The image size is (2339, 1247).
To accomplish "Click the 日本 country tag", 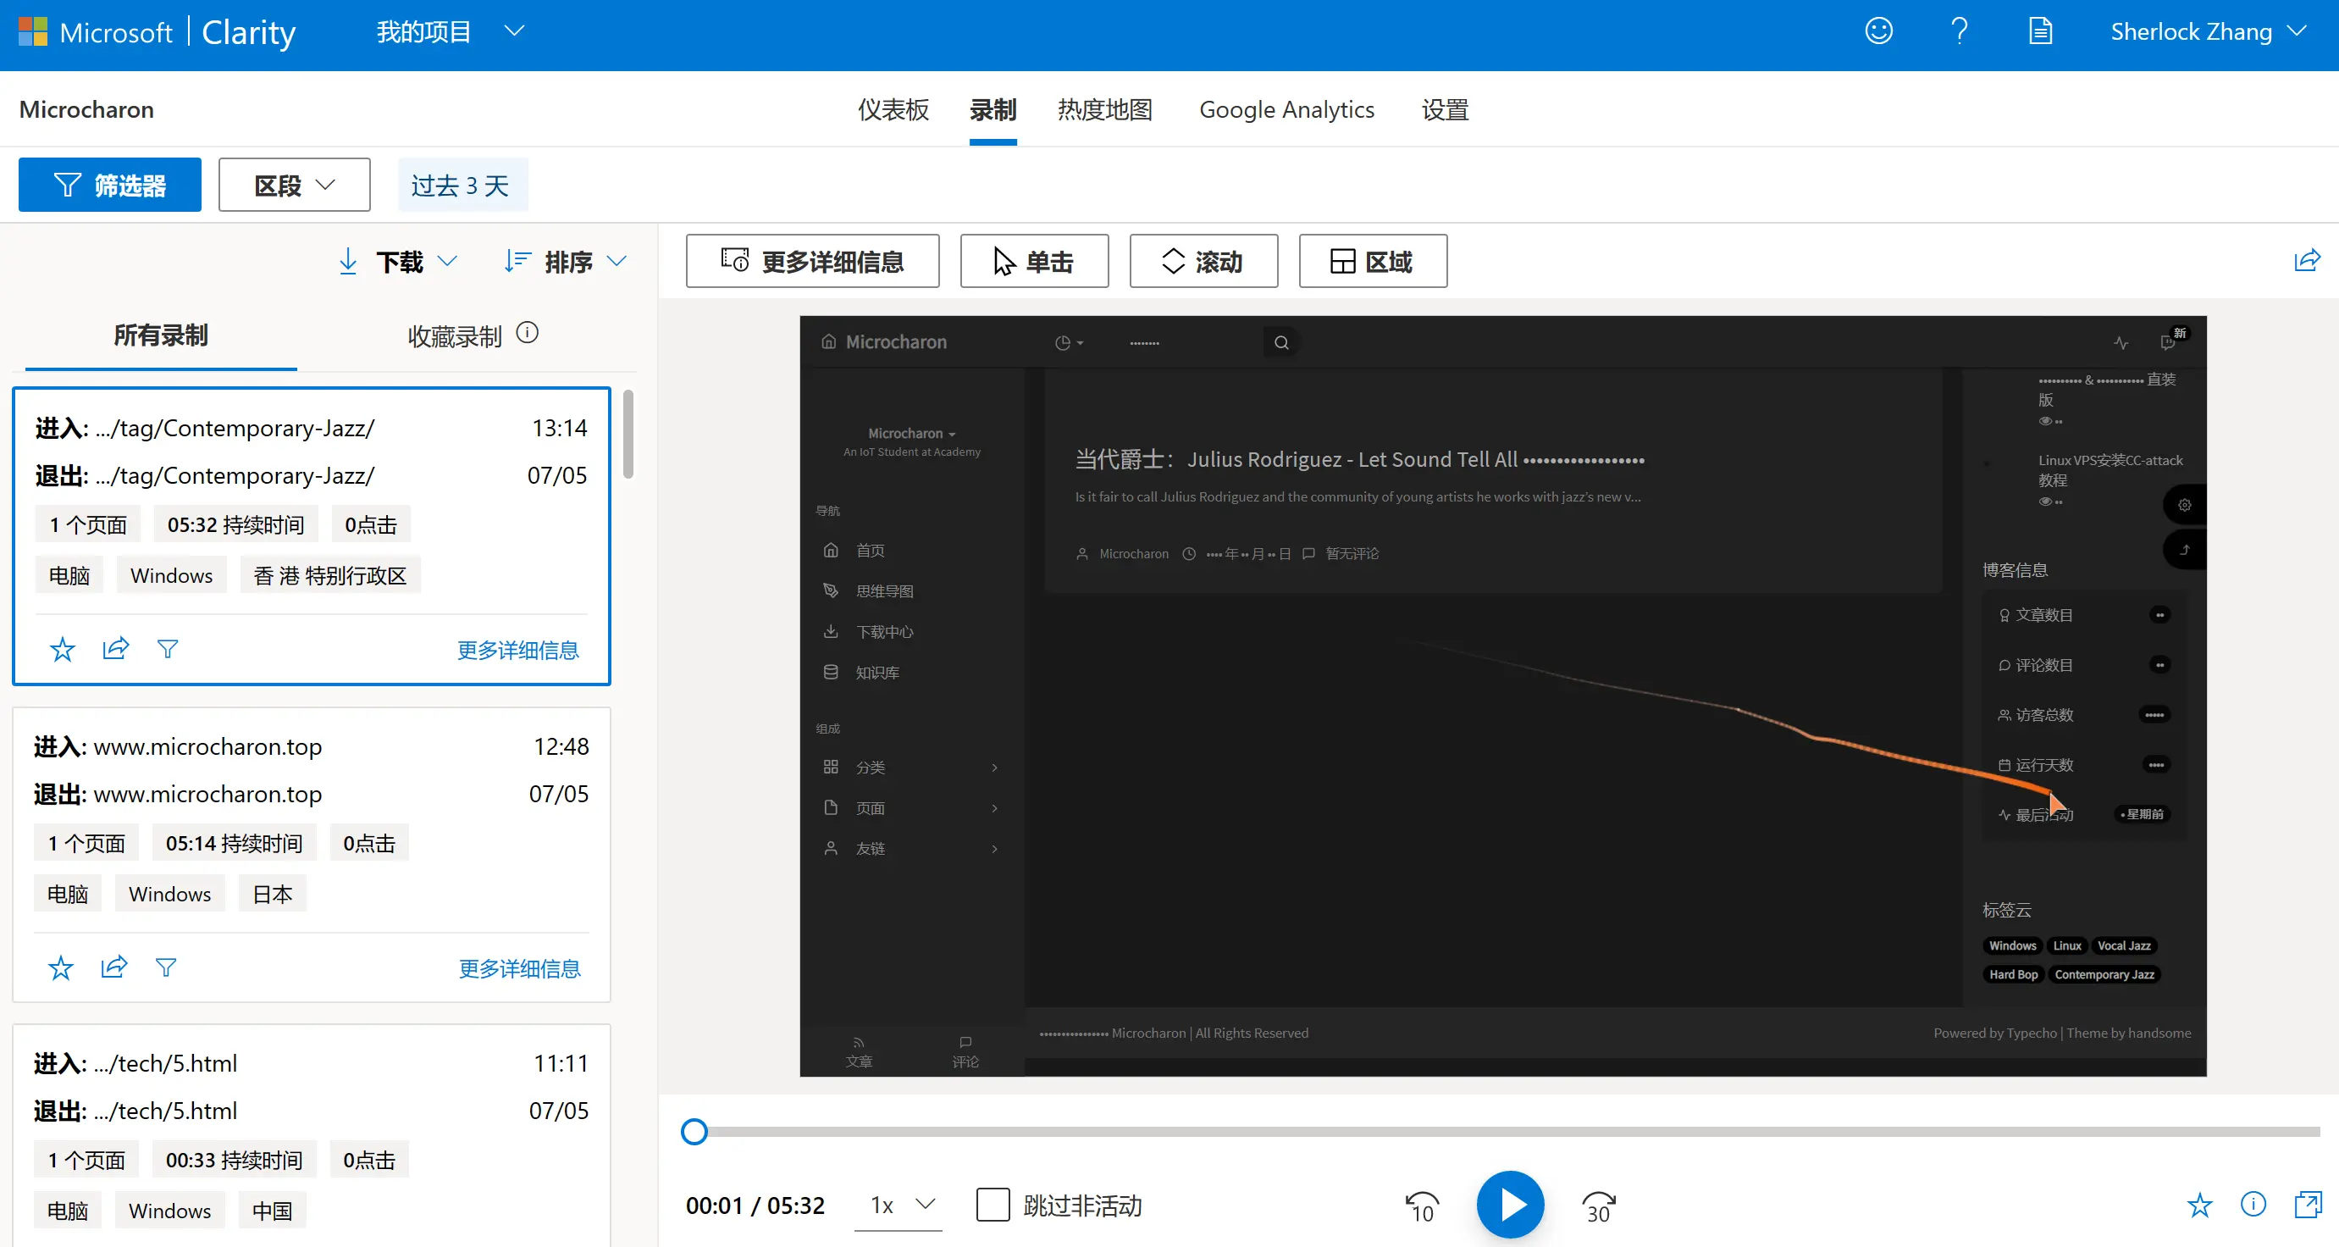I will coord(273,894).
